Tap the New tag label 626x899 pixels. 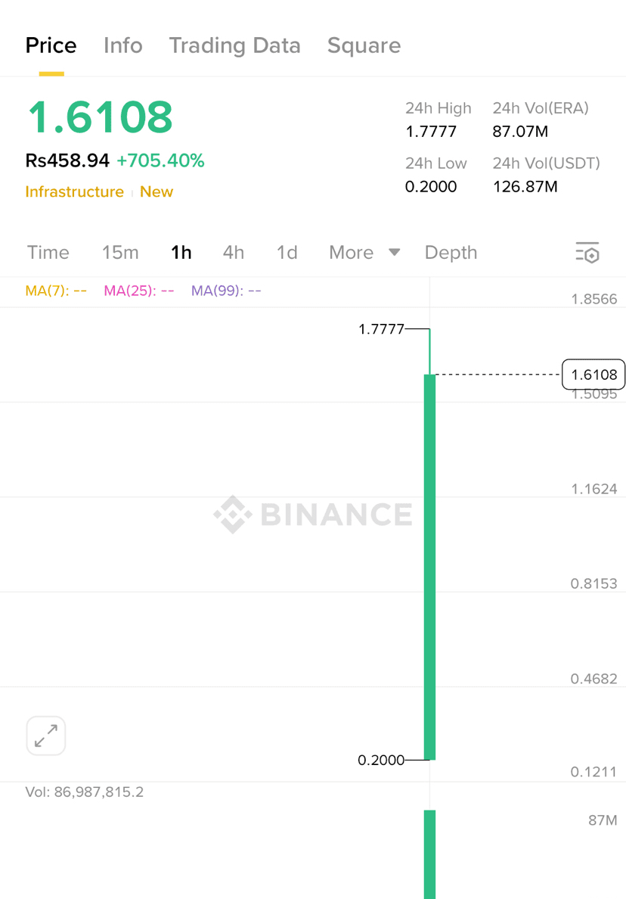pyautogui.click(x=156, y=192)
